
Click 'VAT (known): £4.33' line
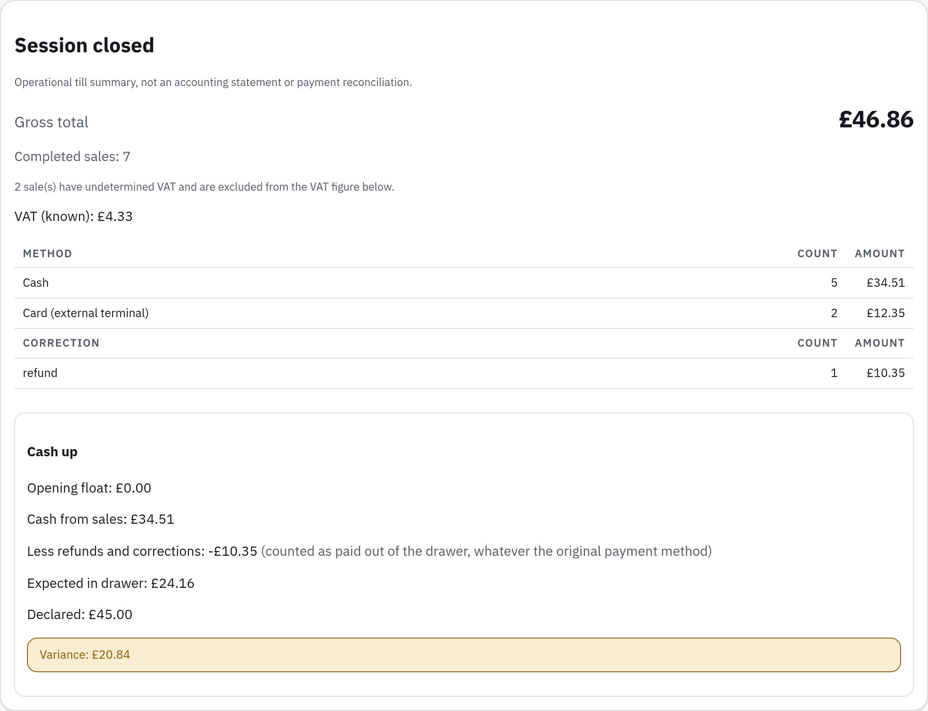(74, 216)
